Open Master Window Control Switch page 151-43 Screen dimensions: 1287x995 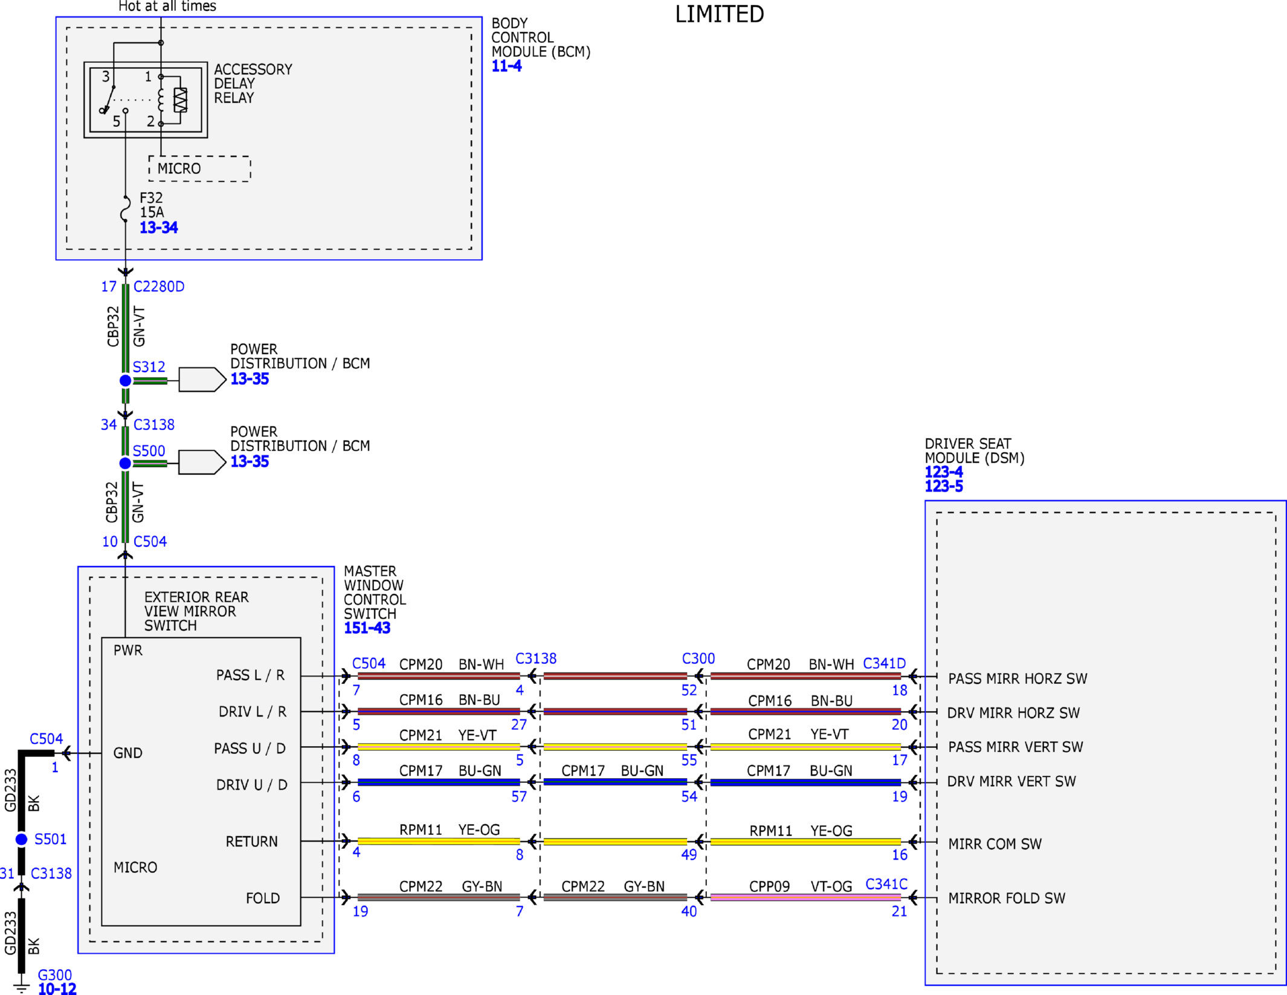[367, 628]
